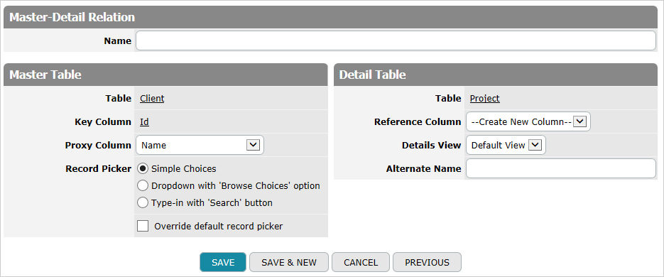This screenshot has width=664, height=277.
Task: Choose Dropdown with 'Browse Choices' option
Action: click(143, 185)
